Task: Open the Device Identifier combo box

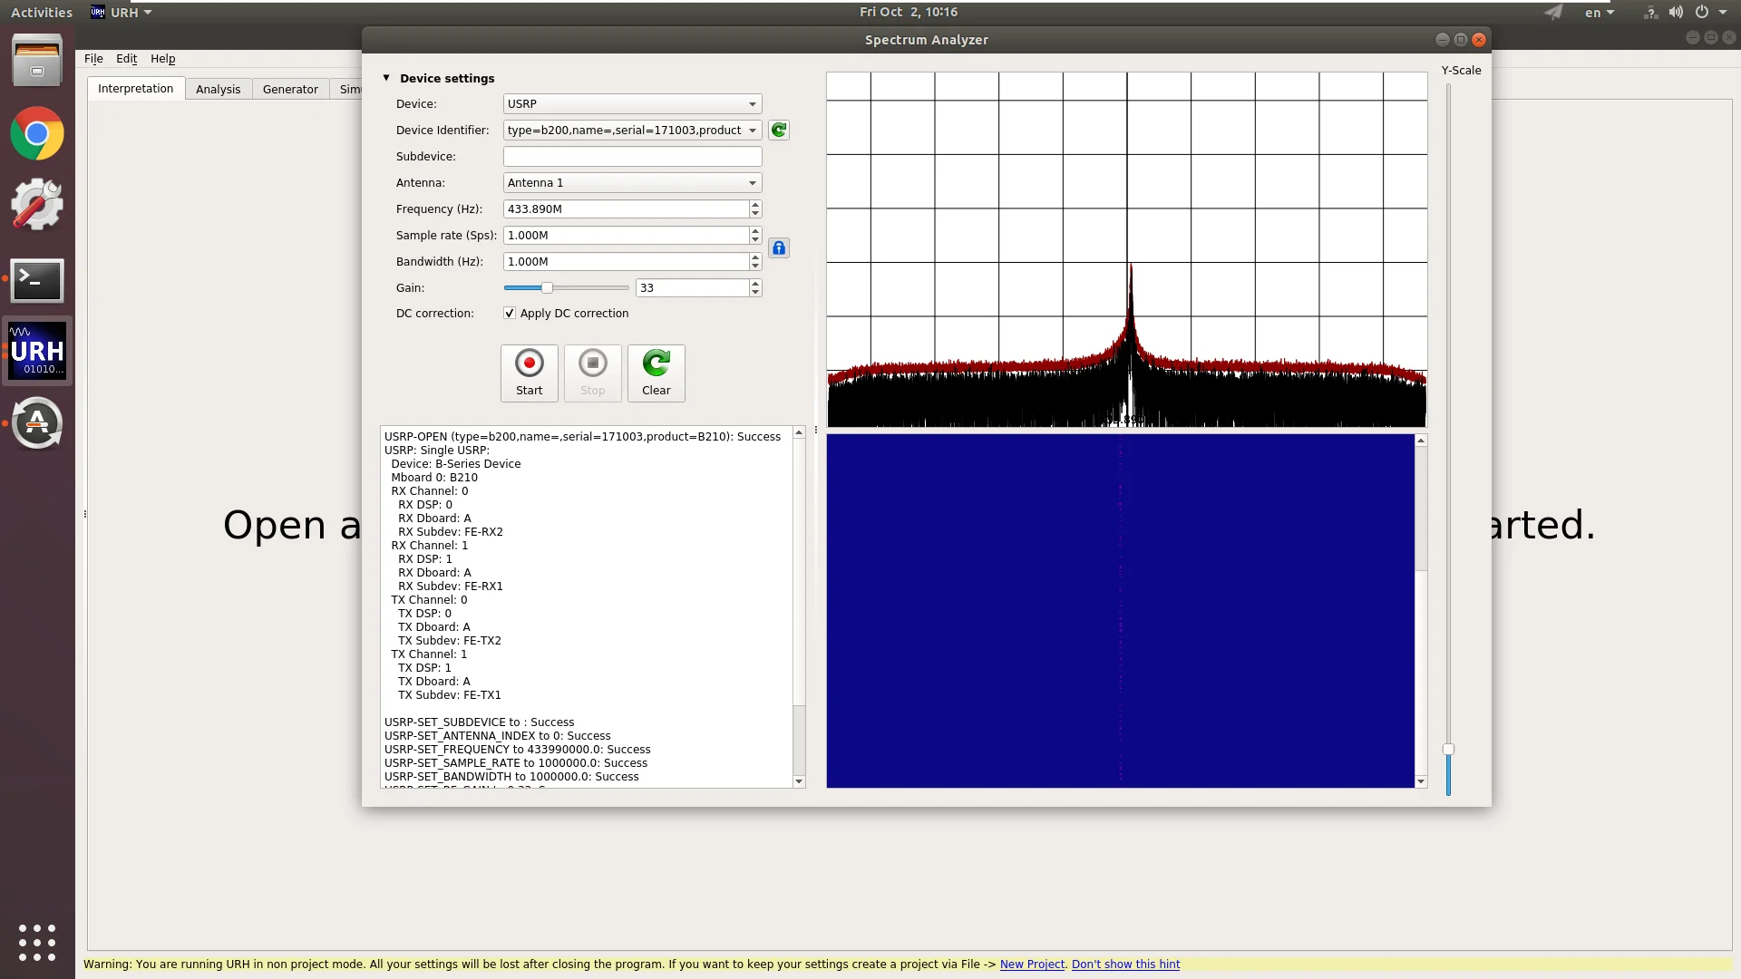Action: click(x=632, y=131)
